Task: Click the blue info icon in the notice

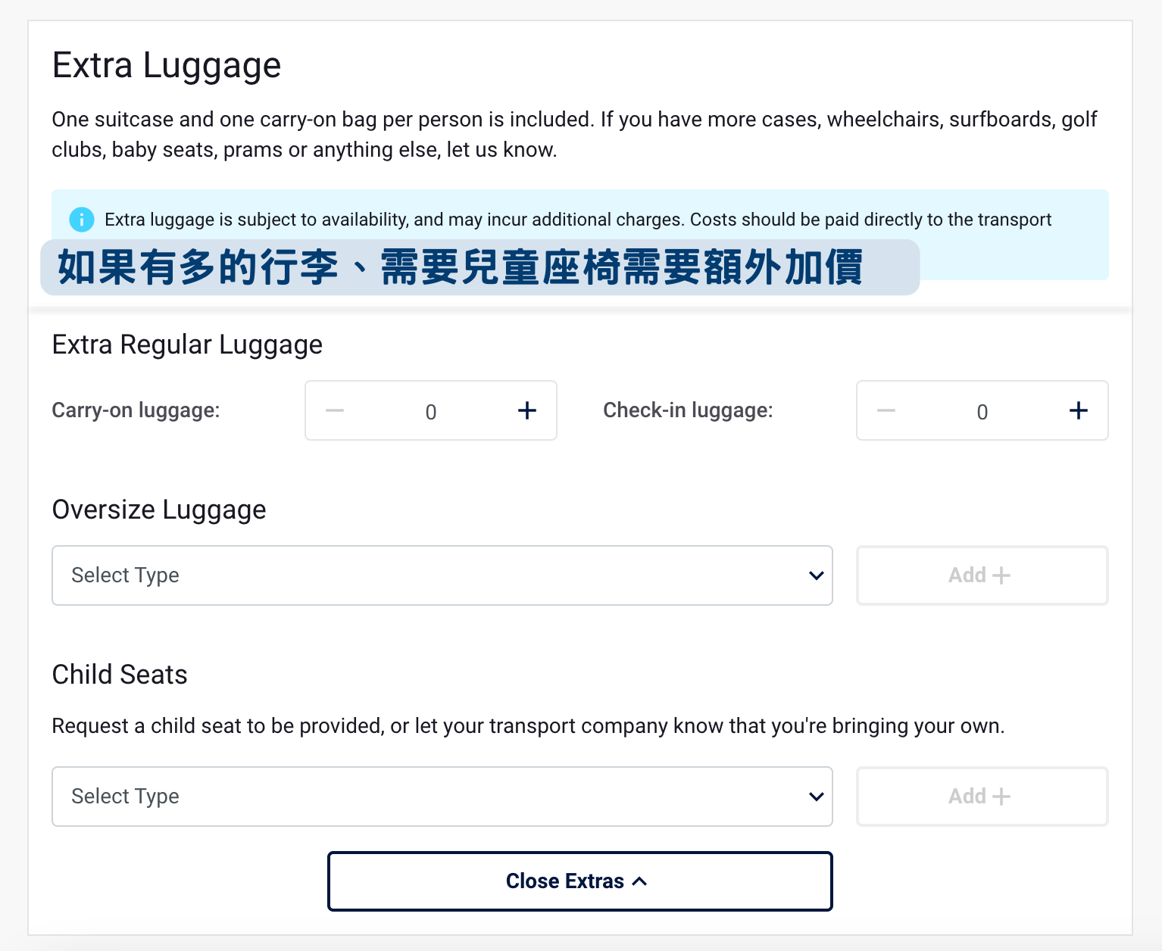Action: pos(82,220)
